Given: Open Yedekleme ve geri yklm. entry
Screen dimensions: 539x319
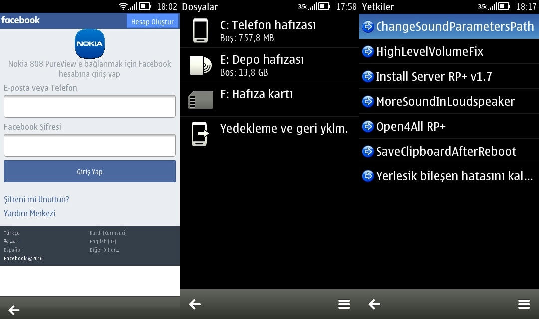Looking at the screenshot, I should (269, 134).
